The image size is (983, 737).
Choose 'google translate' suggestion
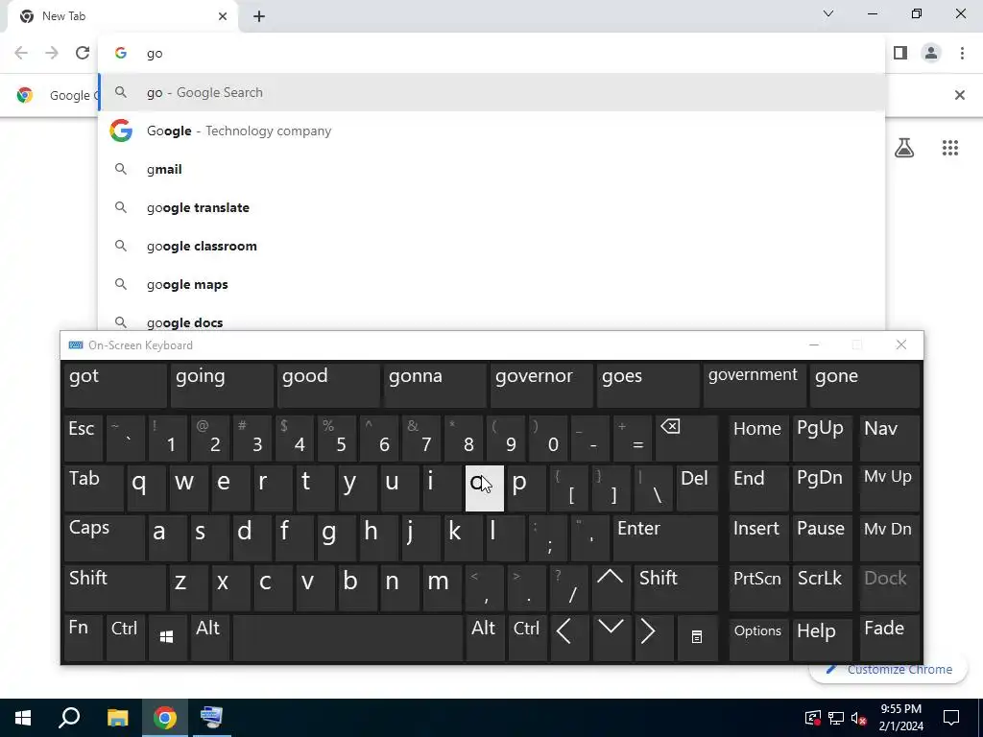point(491,207)
